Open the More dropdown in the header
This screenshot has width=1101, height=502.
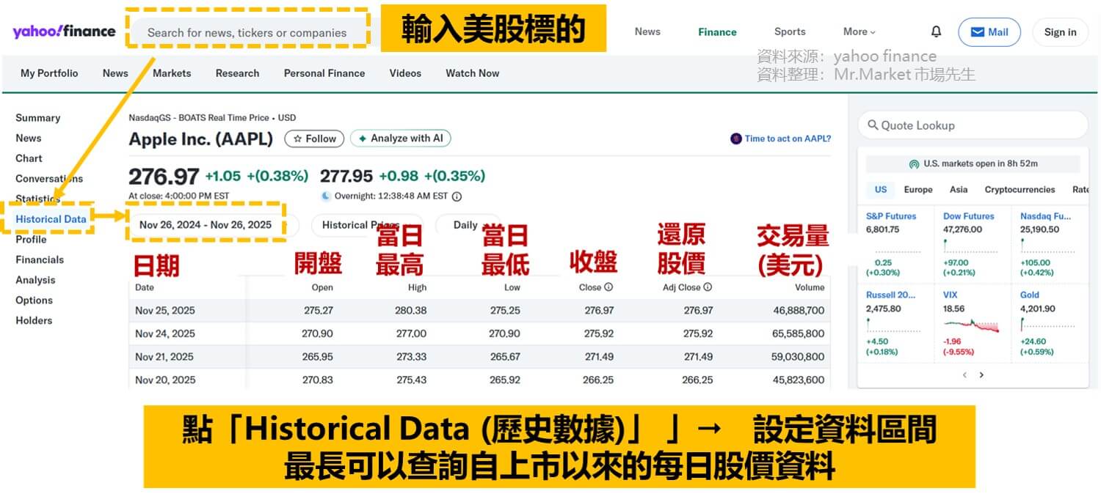click(857, 32)
